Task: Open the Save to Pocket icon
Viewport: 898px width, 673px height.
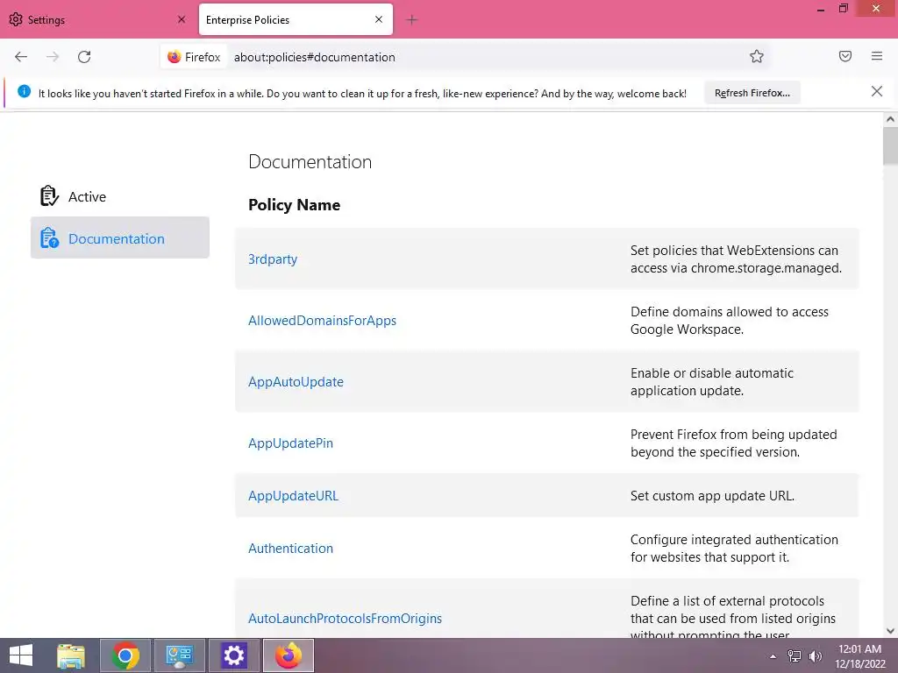Action: [845, 56]
